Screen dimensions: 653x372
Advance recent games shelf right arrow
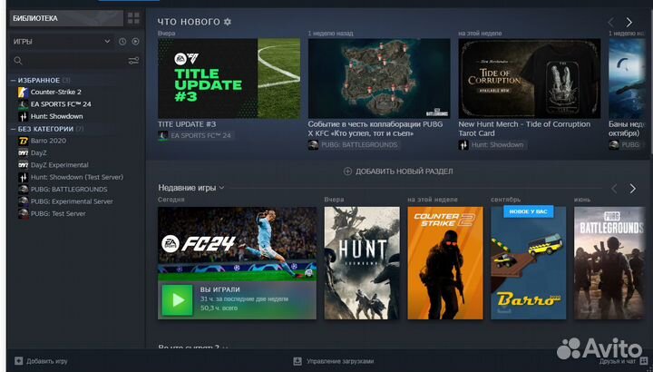point(633,189)
